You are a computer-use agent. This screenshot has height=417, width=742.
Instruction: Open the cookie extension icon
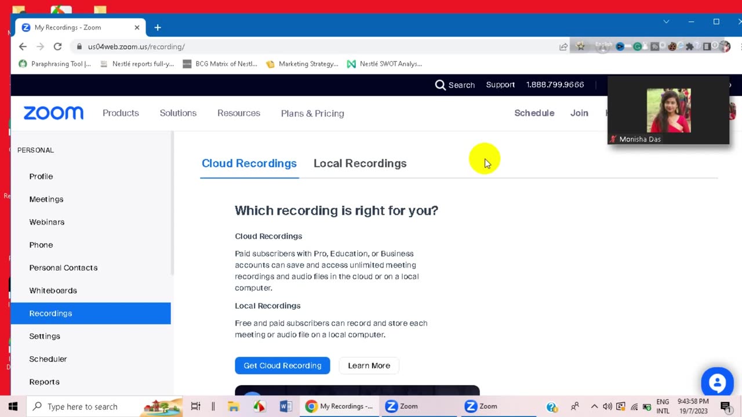(672, 46)
